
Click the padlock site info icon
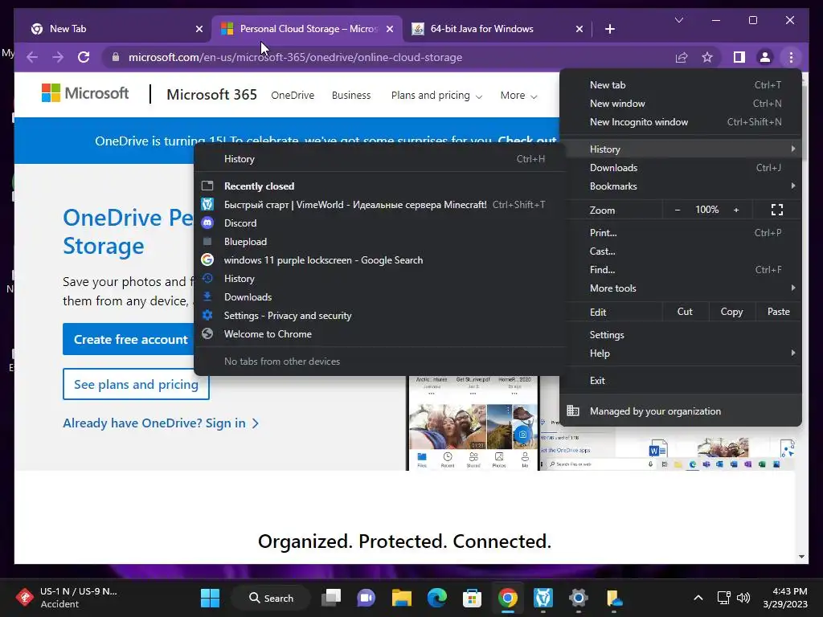tap(116, 57)
